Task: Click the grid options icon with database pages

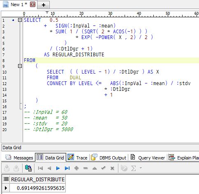Action: (28, 168)
